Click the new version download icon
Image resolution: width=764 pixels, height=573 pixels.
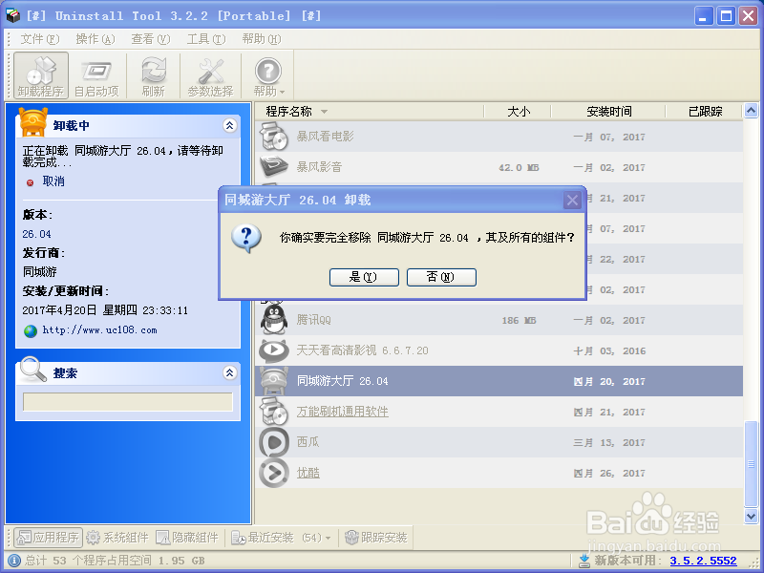coord(584,561)
